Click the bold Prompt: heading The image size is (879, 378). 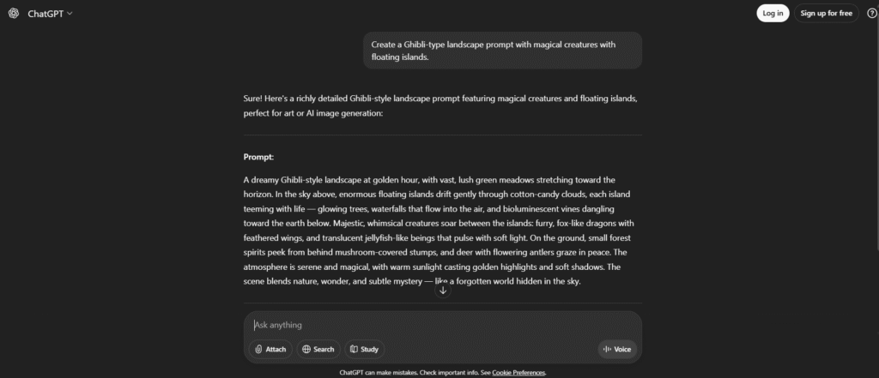pyautogui.click(x=258, y=157)
